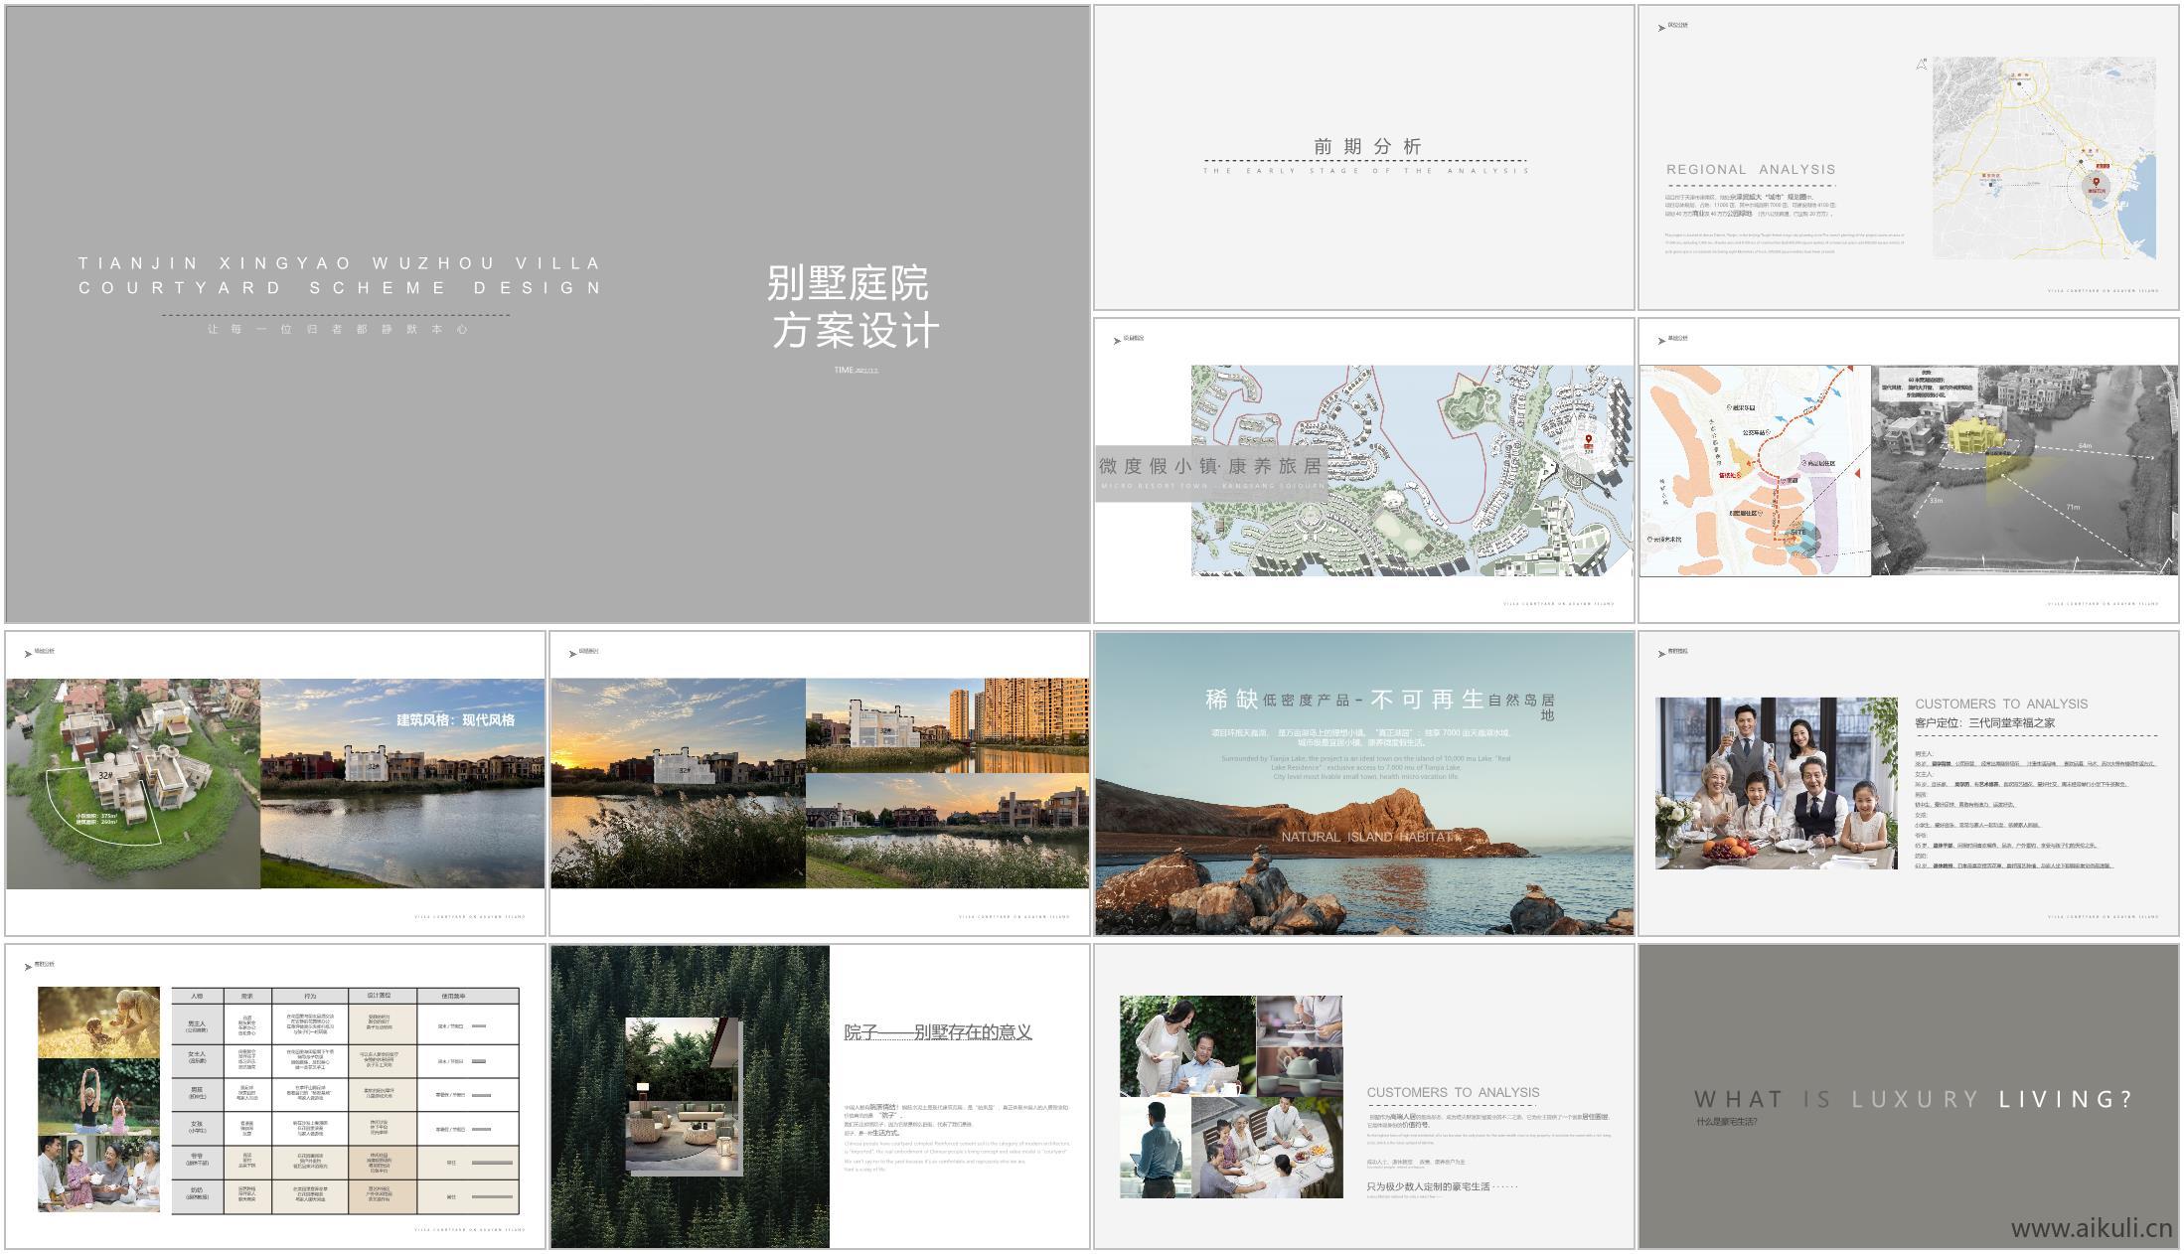This screenshot has height=1254, width=2184.
Task: Click the 院子—别墅存在的意义 heading text
Action: point(938,1032)
